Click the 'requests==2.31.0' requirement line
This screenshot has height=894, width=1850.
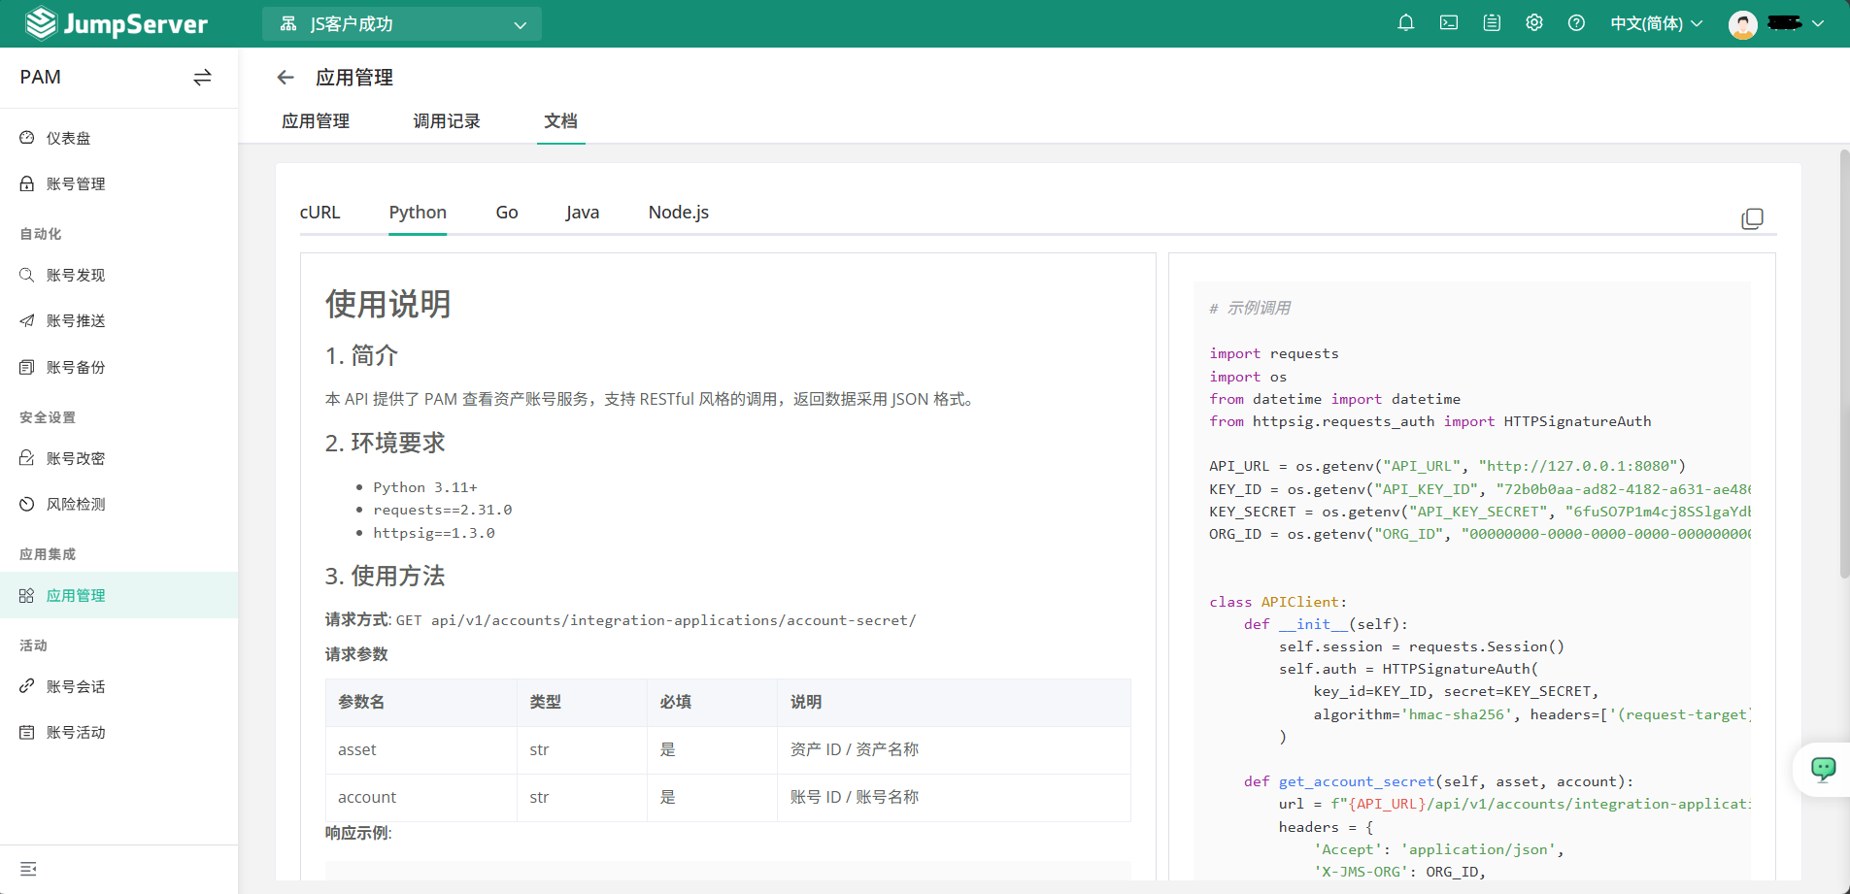tap(443, 510)
